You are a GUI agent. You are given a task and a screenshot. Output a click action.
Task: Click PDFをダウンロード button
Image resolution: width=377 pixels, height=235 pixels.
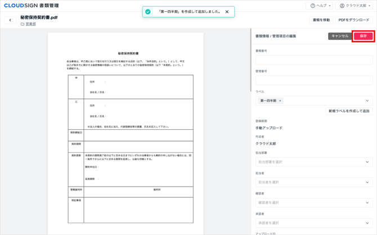354,20
